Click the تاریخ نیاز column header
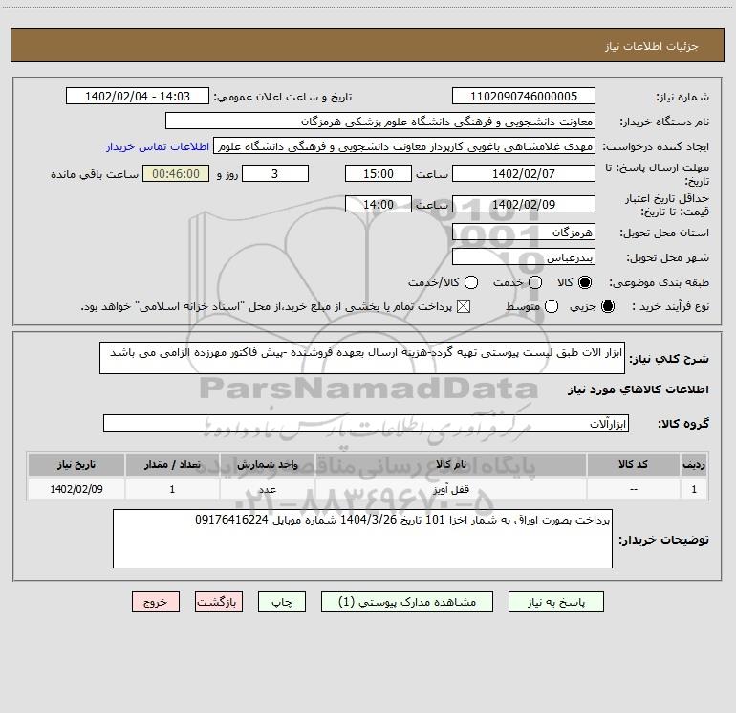Screen dimensions: 736x713 pos(76,465)
